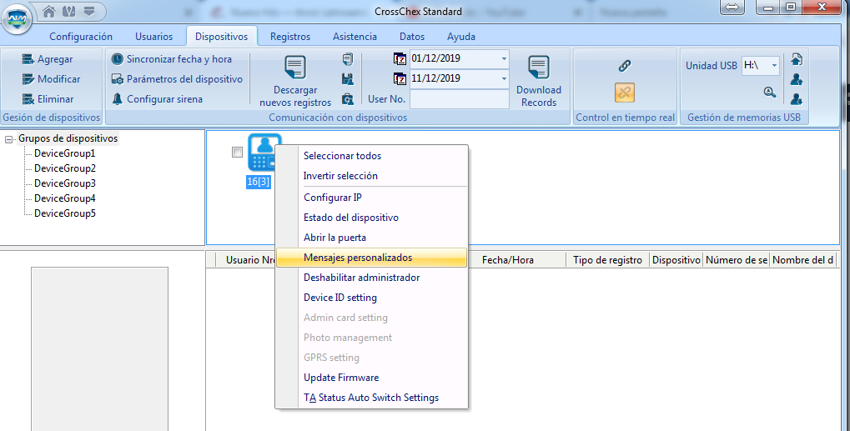850x431 pixels.
Task: Collapse the Grupos de dispositivos tree
Action: [x=8, y=139]
